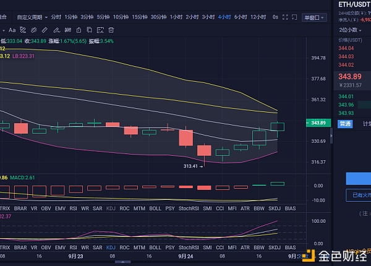Select MFI in bottom indicator row
Screen dimensions: 371x266
pos(232,247)
